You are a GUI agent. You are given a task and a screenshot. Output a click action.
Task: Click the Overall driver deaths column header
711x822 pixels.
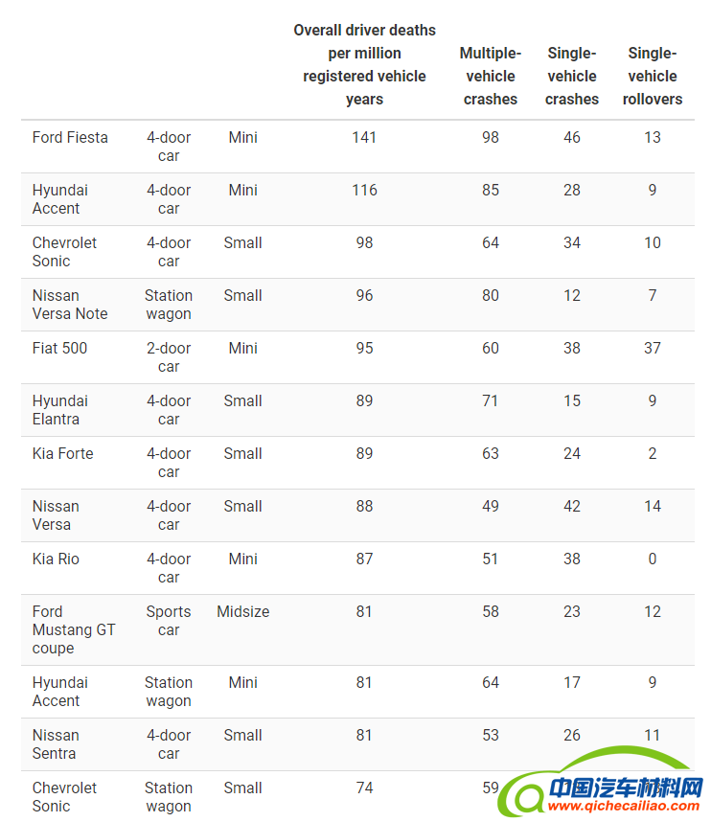pos(364,64)
